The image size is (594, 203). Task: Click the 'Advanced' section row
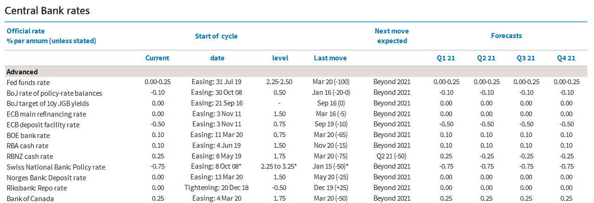[295, 72]
